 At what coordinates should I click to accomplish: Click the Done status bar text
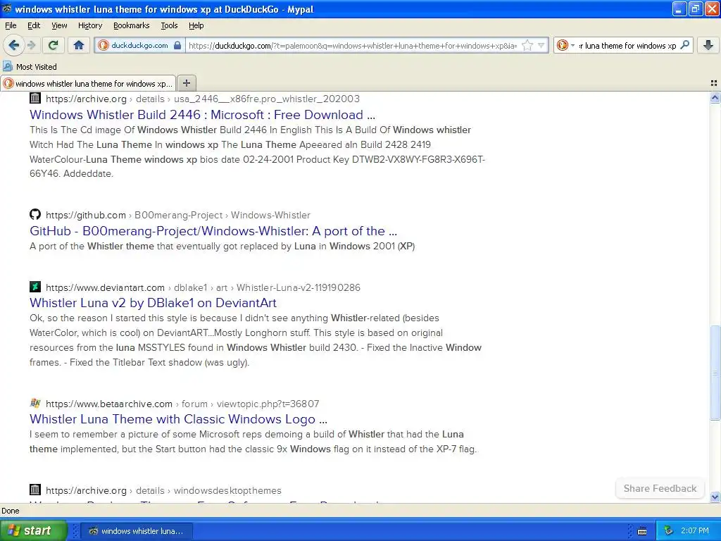11,511
